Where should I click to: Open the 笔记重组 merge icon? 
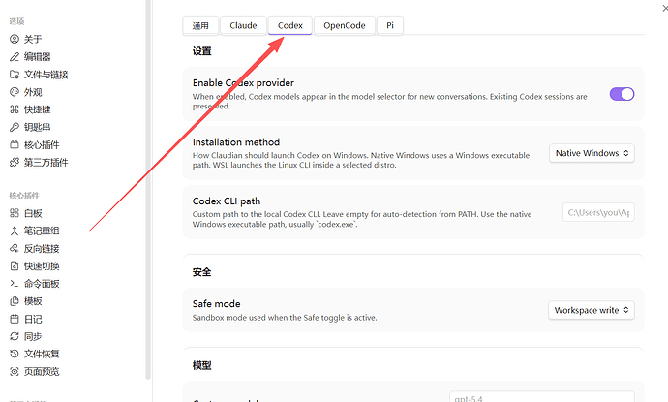point(15,232)
